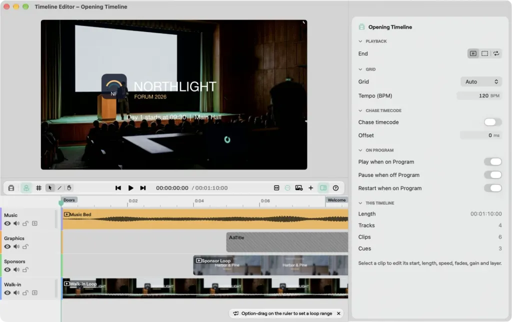Collapse the This Timeline section
The height and width of the screenshot is (322, 512).
click(x=360, y=203)
